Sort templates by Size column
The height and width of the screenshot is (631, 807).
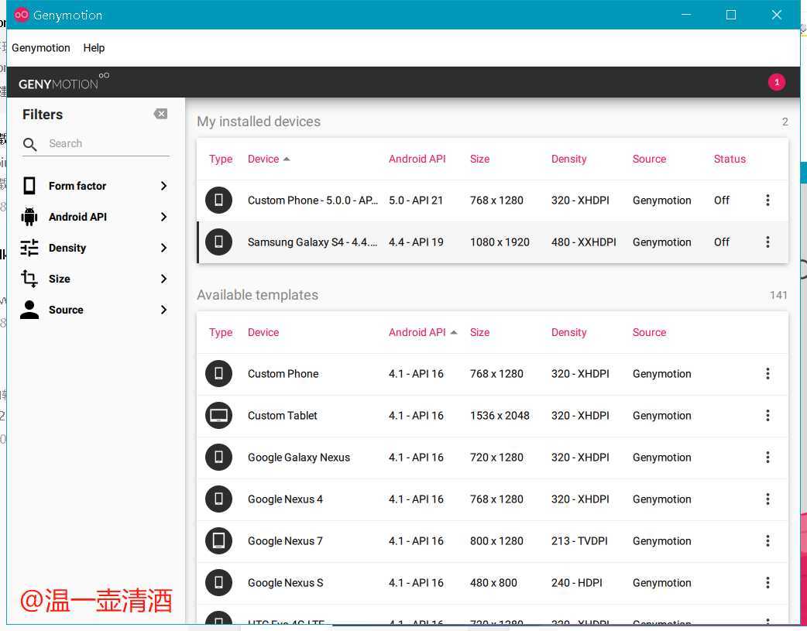coord(479,332)
